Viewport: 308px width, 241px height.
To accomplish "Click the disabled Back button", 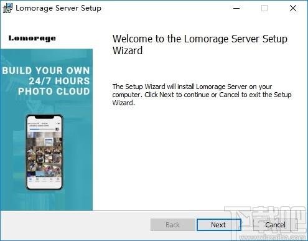I will pyautogui.click(x=172, y=225).
